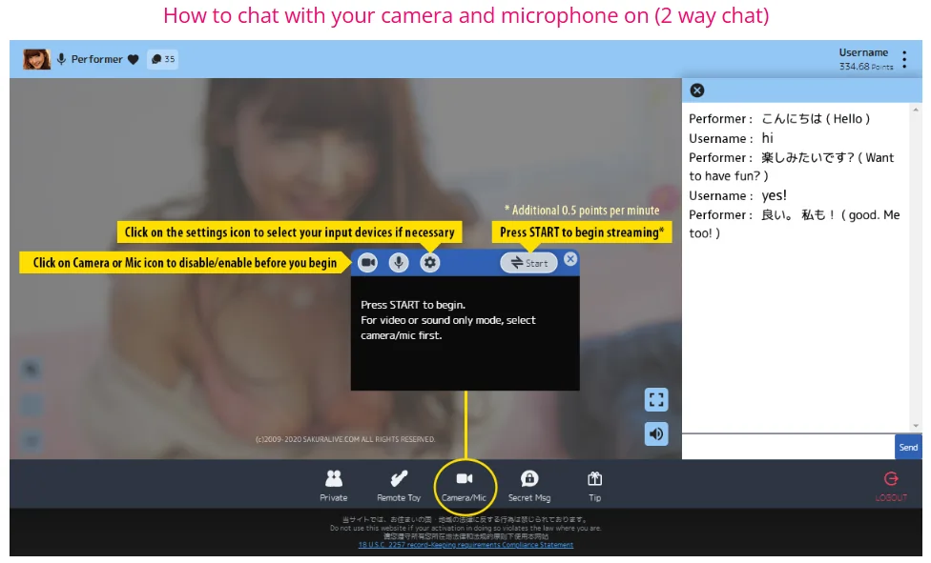Click the Username 'yes!' chat message
Screen dimensions: 931x563
pyautogui.click(x=738, y=195)
